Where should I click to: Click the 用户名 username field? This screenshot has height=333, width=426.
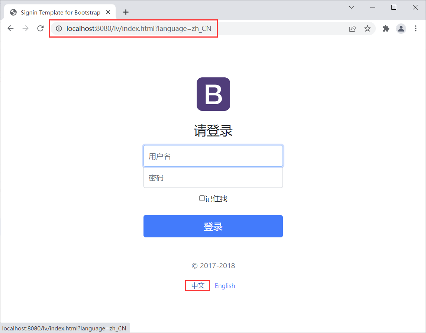[x=213, y=156]
